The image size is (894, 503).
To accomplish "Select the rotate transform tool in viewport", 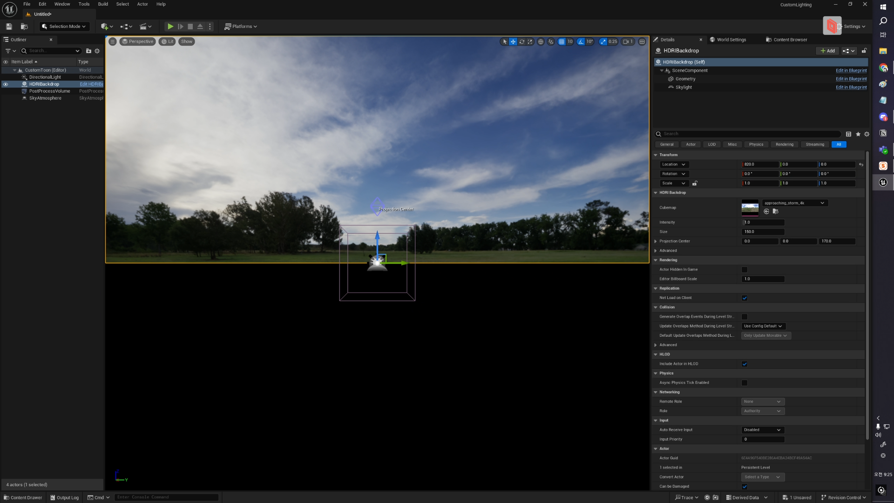I will coord(521,41).
